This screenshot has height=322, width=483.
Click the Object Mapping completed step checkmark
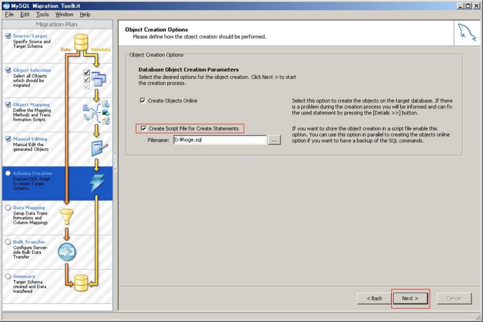8,104
